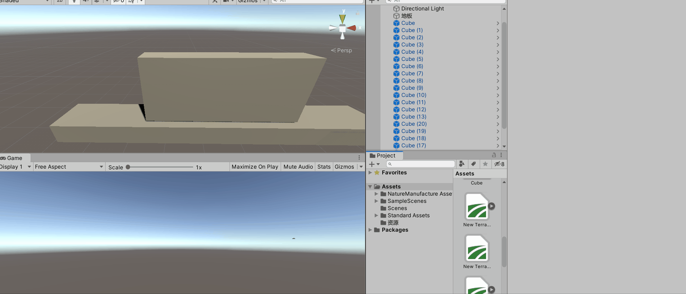Click the Scale slider handle

pos(128,167)
